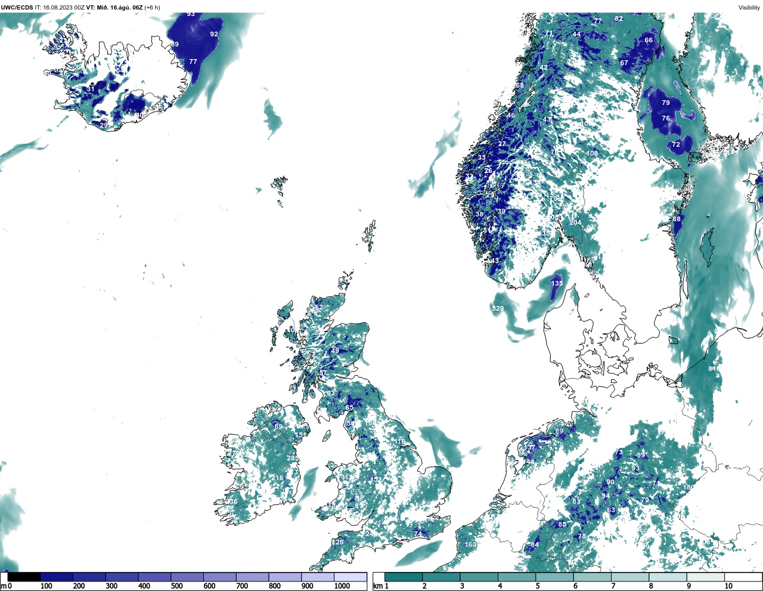Image resolution: width=763 pixels, height=591 pixels.
Task: Click the '108' visibility value
Action: 592,153
